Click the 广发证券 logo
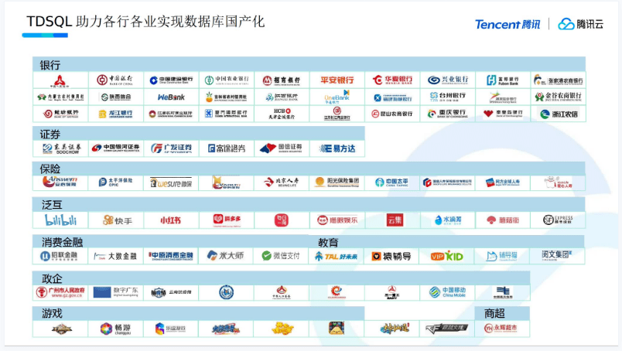 point(171,148)
